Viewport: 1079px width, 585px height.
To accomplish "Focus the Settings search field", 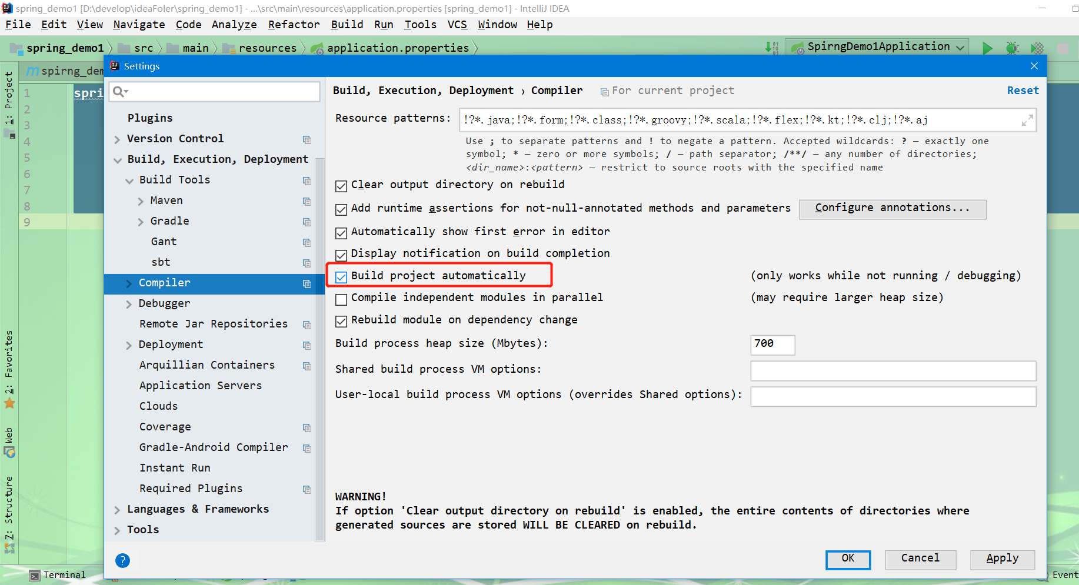I will [x=215, y=91].
